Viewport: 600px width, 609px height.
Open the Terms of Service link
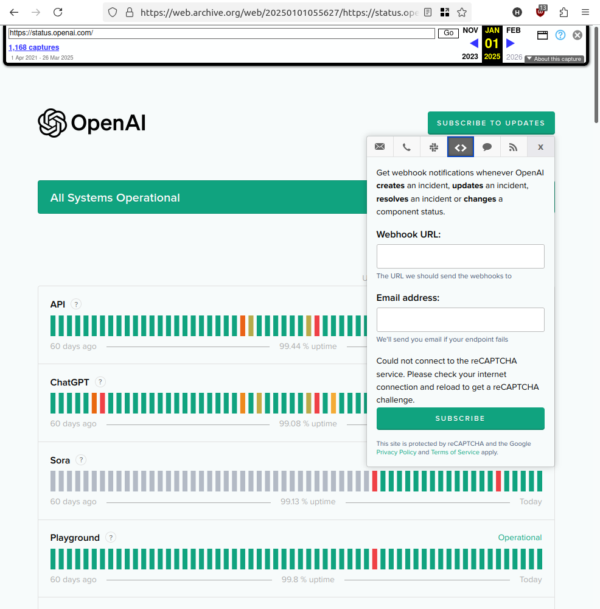pos(455,452)
